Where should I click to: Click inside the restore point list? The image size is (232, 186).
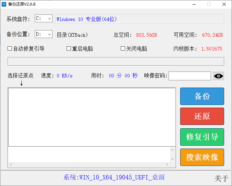point(92,117)
